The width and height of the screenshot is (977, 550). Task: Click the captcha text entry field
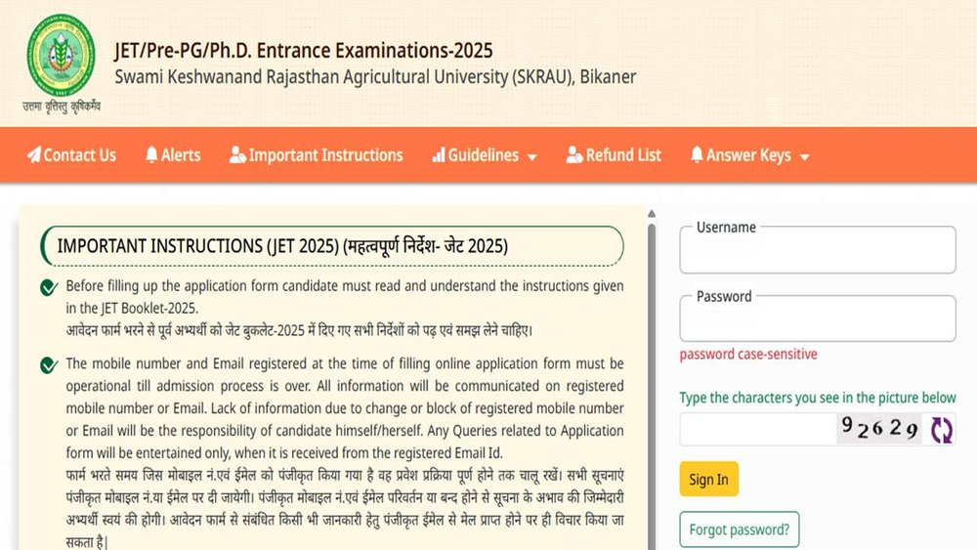tap(758, 429)
